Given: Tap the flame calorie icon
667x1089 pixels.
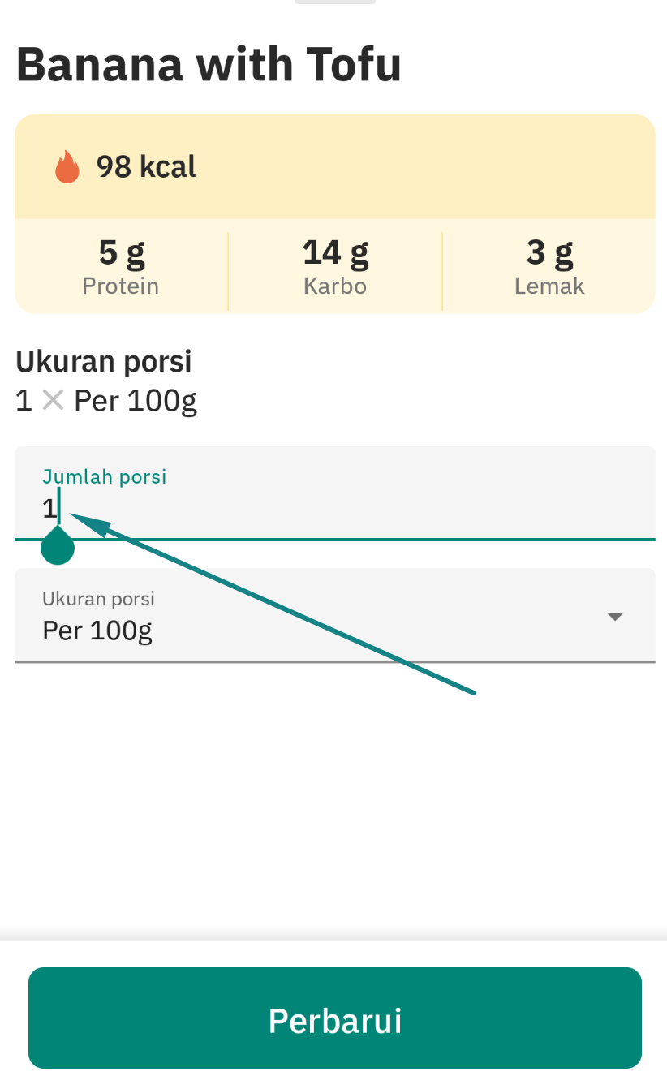Looking at the screenshot, I should click(x=67, y=167).
